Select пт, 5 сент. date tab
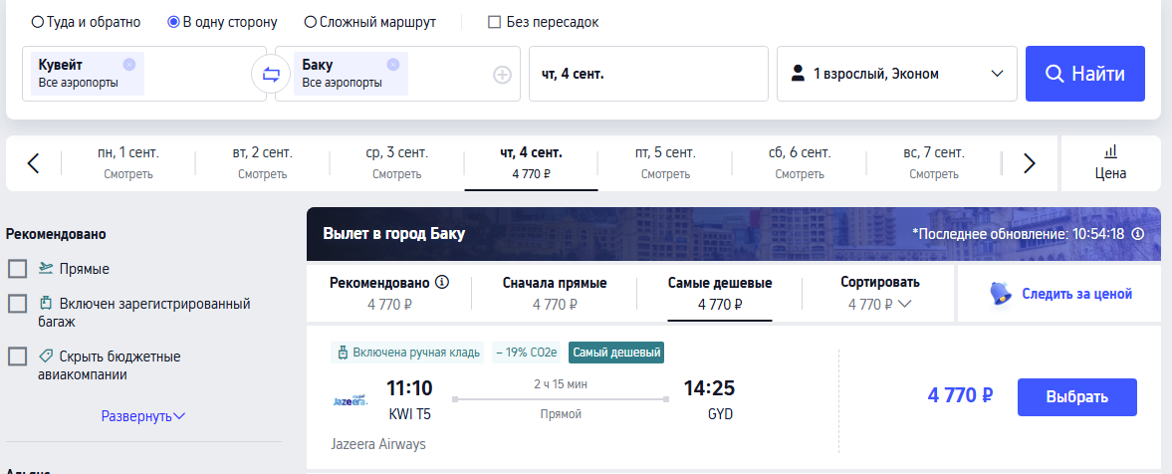Screen dimensions: 1172x474 click(x=664, y=162)
